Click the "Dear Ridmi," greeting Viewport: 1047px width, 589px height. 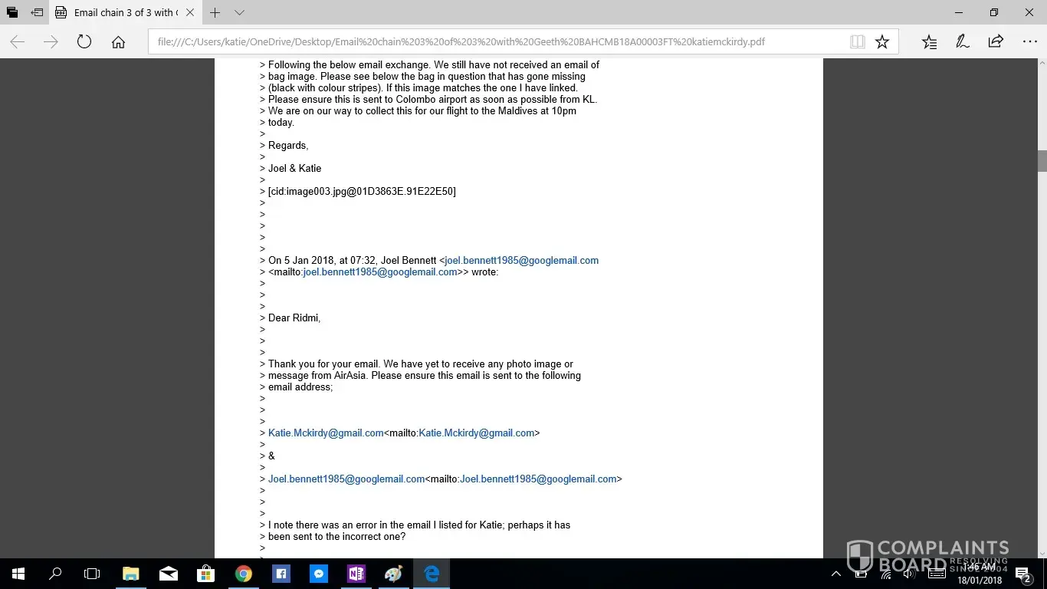tap(294, 318)
